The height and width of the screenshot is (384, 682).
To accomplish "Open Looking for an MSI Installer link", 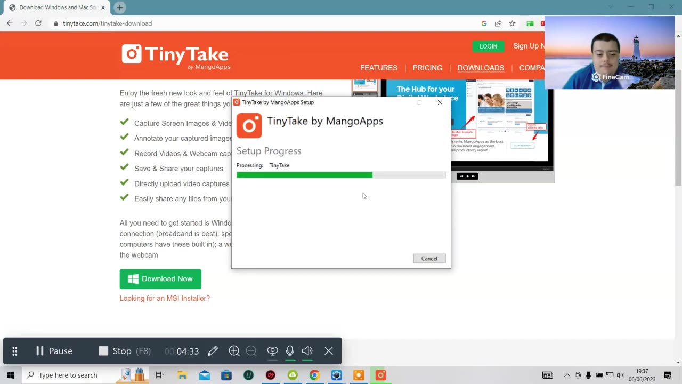I will pyautogui.click(x=165, y=298).
